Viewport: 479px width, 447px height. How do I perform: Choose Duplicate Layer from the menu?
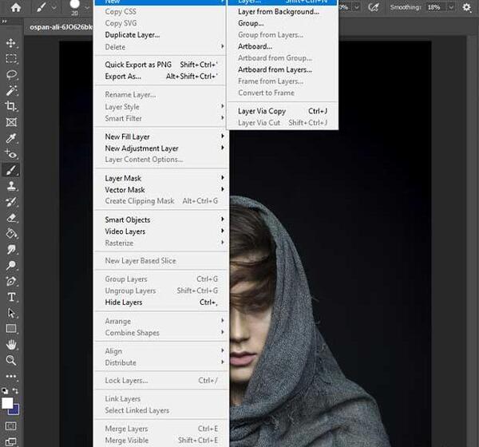tap(161, 35)
